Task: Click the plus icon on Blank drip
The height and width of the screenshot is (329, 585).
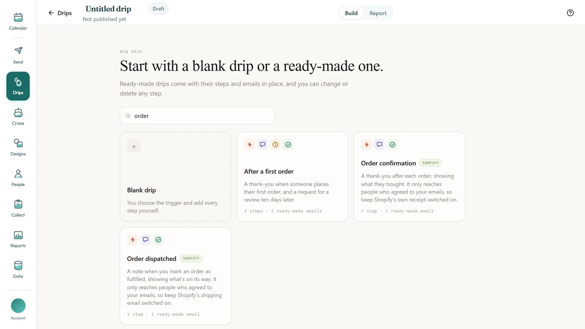Action: pyautogui.click(x=134, y=146)
